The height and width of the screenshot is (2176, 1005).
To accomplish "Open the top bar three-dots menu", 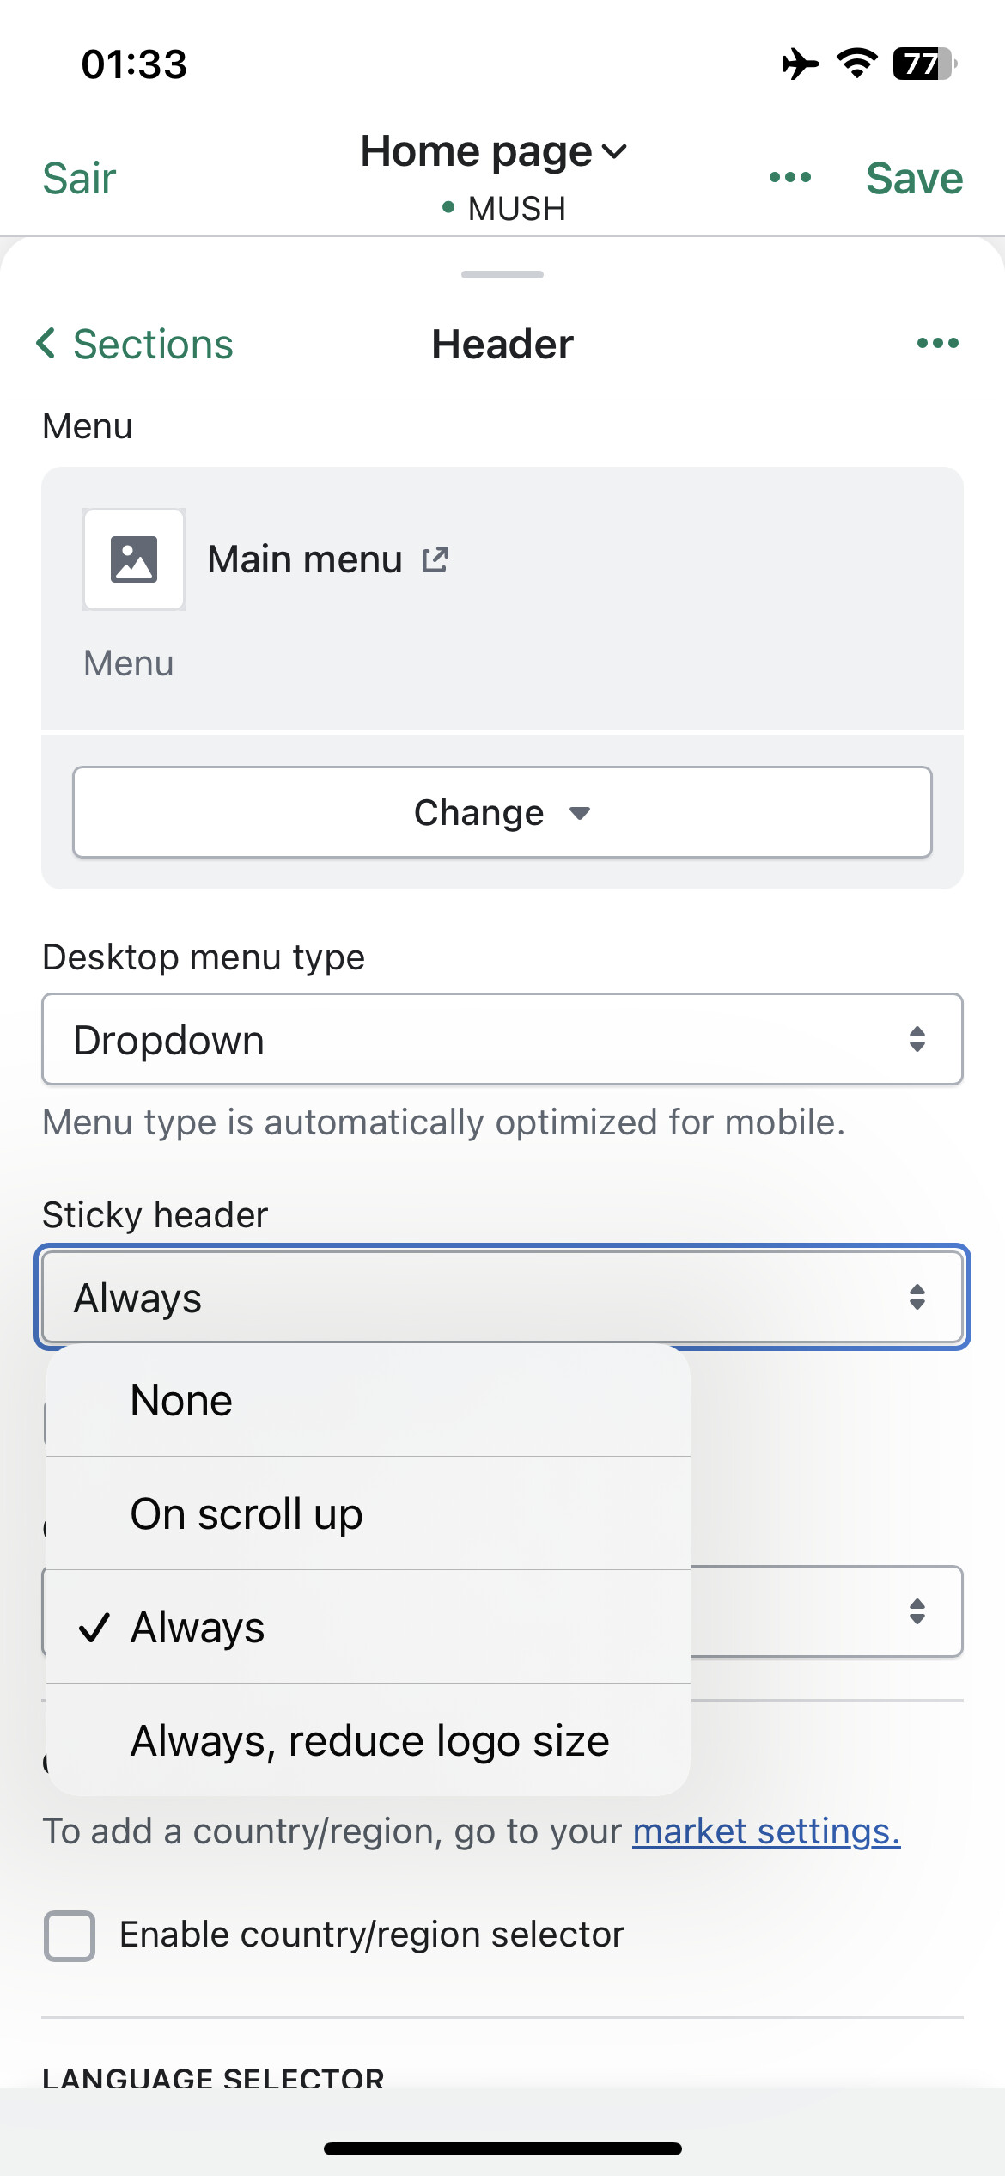I will pos(789,178).
